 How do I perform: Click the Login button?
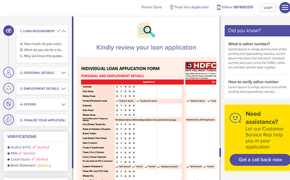[268, 8]
